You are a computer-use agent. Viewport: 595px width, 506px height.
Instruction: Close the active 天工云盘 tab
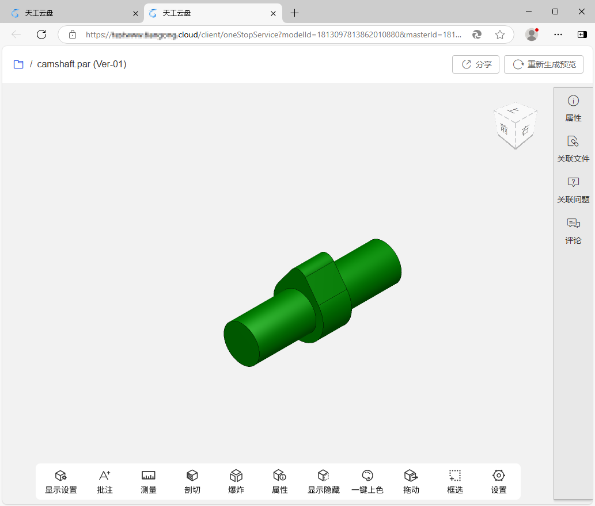coord(273,13)
